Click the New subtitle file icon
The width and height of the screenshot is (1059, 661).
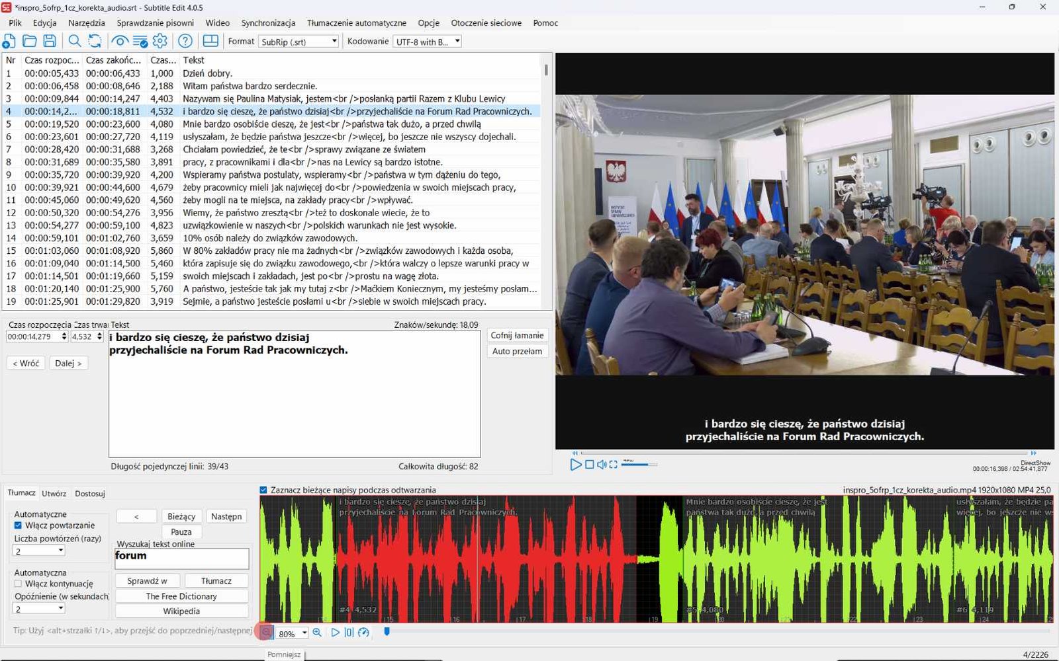(x=9, y=41)
